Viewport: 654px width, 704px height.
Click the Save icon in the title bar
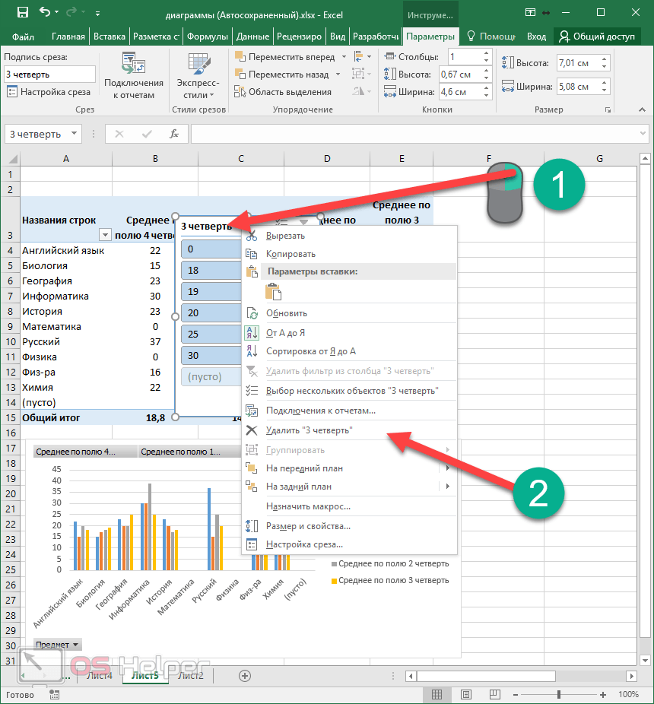tap(22, 13)
